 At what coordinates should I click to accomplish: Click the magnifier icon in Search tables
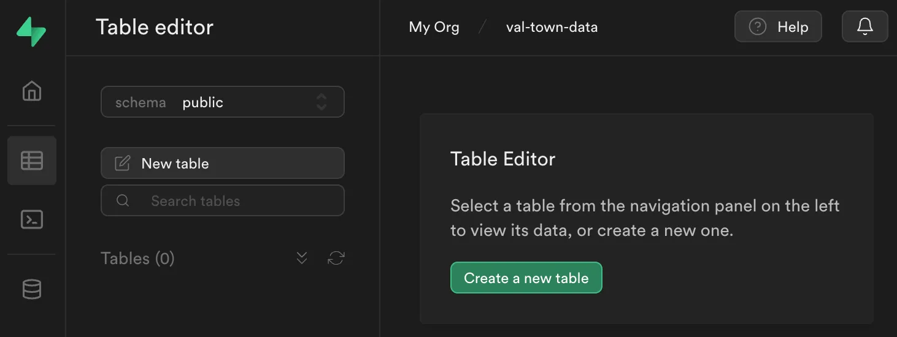coord(123,201)
